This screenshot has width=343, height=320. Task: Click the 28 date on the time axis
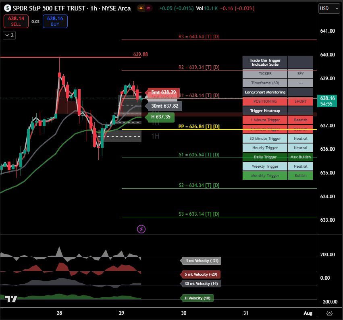tap(59, 313)
